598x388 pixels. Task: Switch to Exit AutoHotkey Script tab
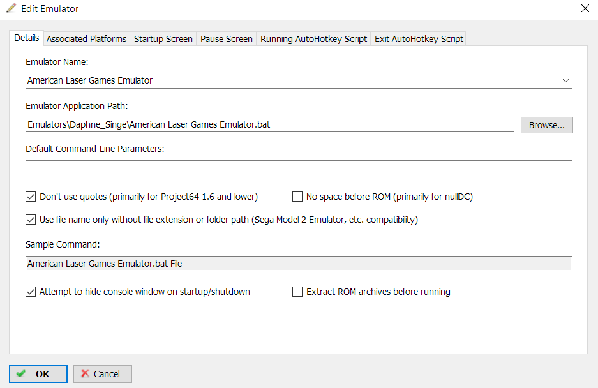coord(419,39)
